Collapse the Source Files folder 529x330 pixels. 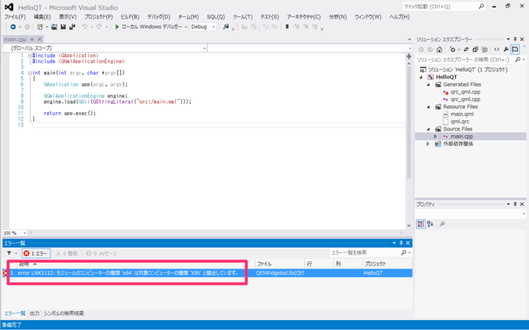tap(428, 129)
